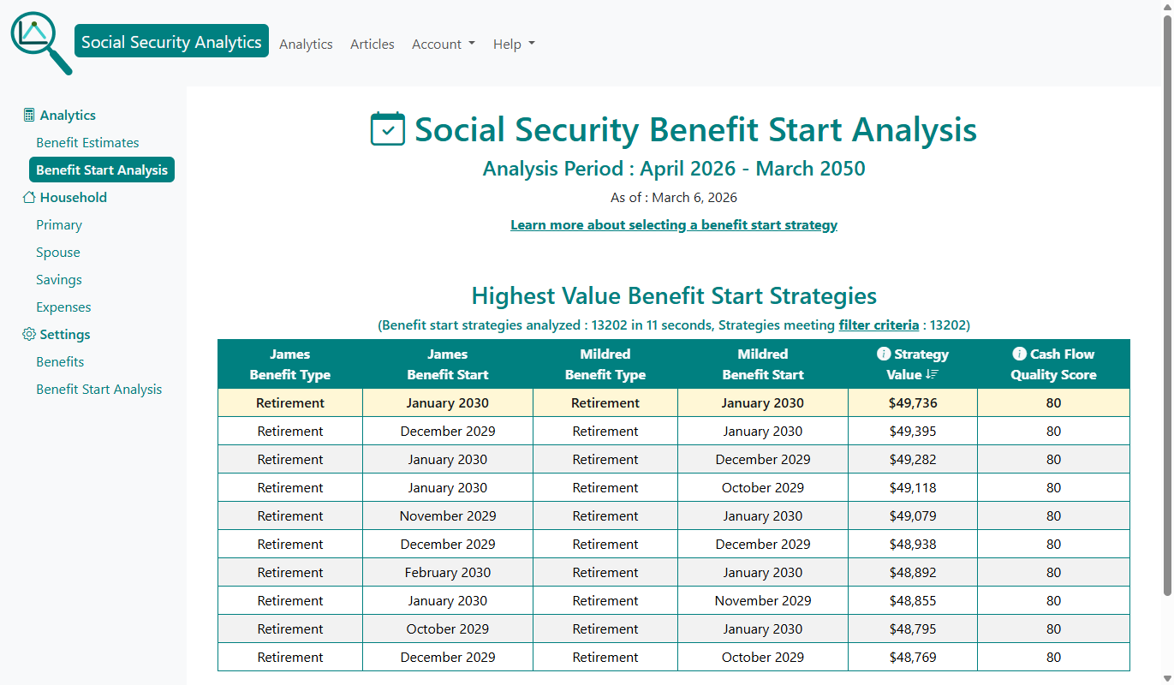This screenshot has height=685, width=1174.
Task: Expand the Help dropdown
Action: (513, 44)
